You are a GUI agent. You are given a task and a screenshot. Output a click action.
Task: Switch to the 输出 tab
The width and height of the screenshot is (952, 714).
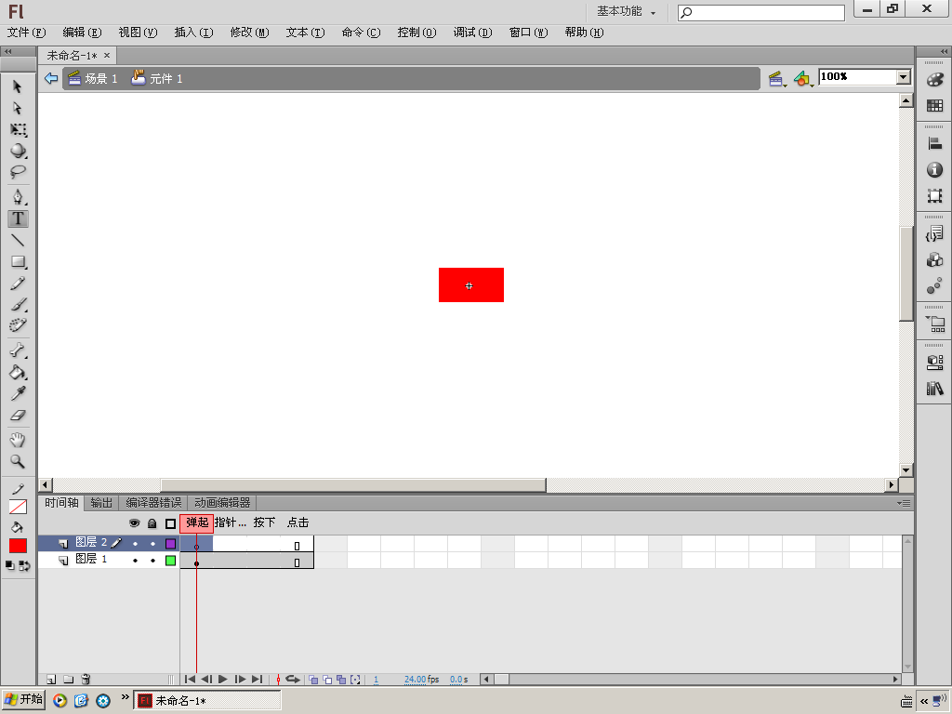[101, 503]
